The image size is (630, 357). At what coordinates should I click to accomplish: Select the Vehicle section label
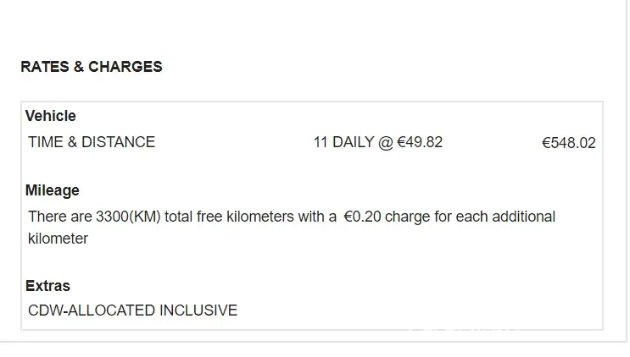[51, 116]
